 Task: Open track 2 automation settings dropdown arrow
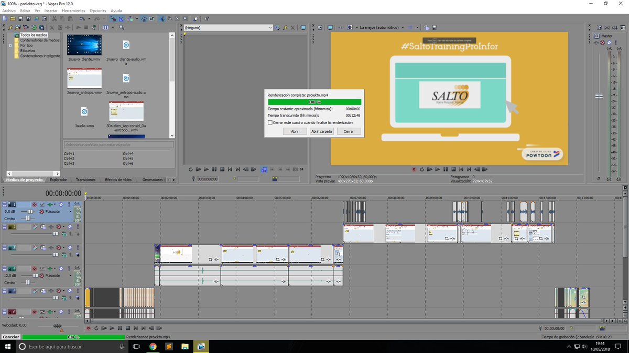pyautogui.click(x=63, y=226)
